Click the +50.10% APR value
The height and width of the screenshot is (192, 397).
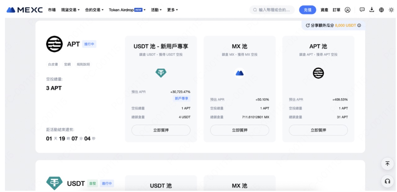(262, 100)
